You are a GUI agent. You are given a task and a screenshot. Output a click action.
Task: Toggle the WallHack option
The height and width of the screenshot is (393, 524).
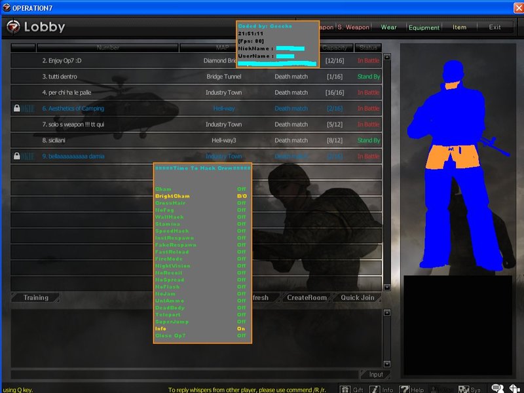pyautogui.click(x=201, y=217)
